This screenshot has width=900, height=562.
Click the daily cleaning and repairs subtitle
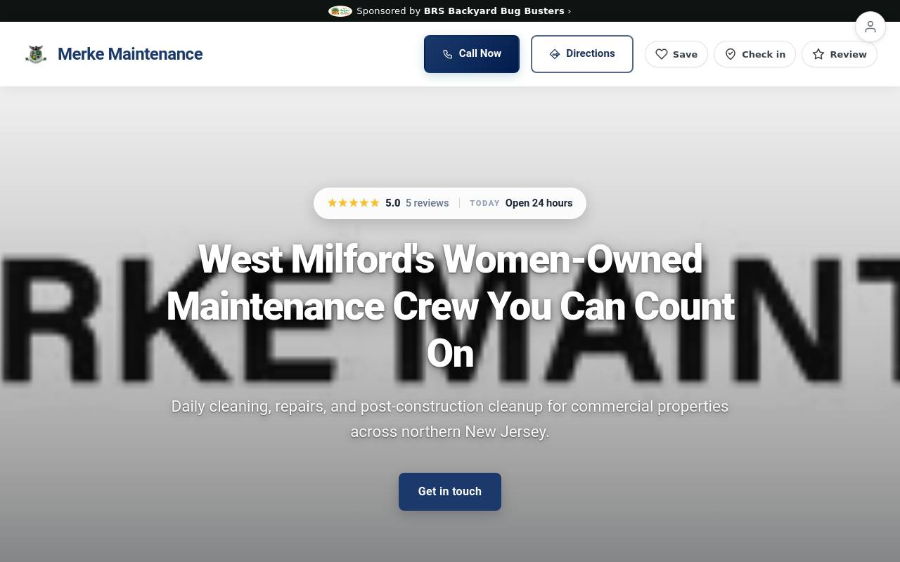click(x=450, y=419)
